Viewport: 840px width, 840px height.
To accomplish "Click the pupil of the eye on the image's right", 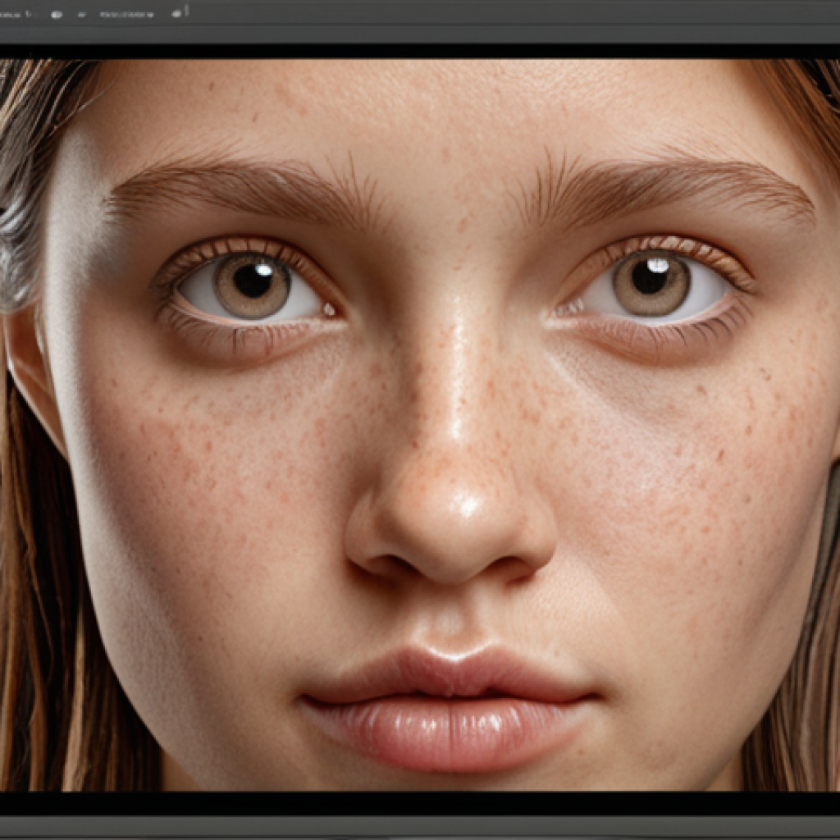I will coord(651,279).
